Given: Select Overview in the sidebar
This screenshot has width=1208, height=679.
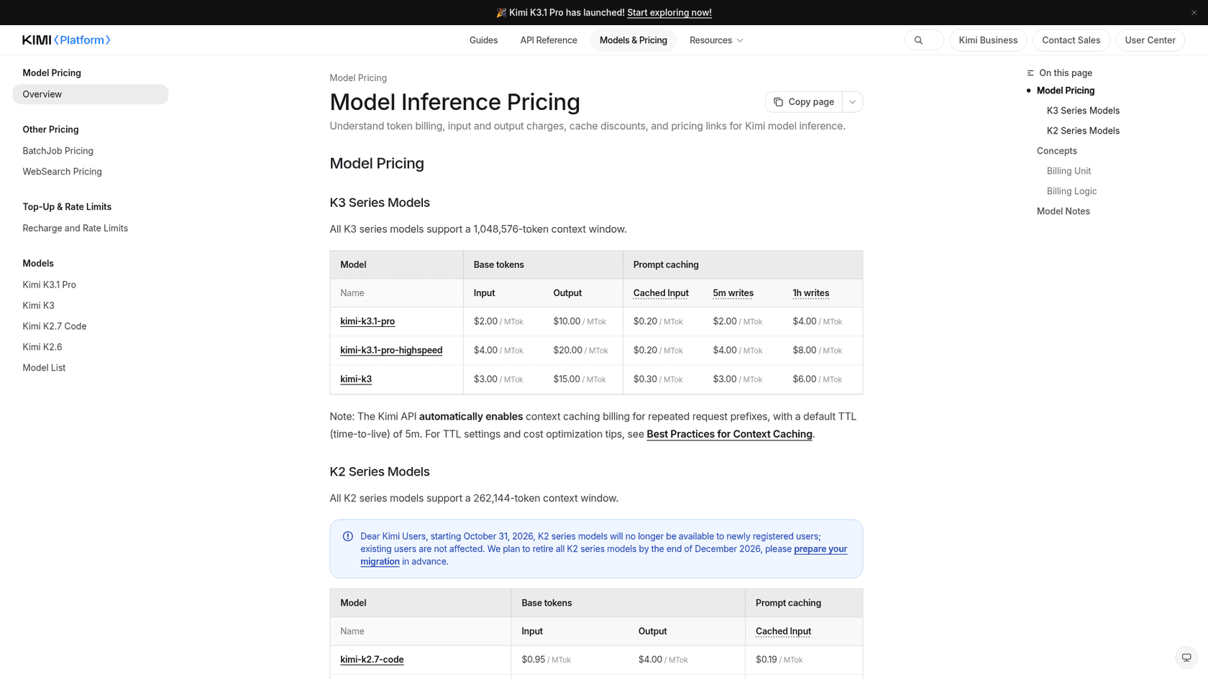Looking at the screenshot, I should [x=91, y=94].
